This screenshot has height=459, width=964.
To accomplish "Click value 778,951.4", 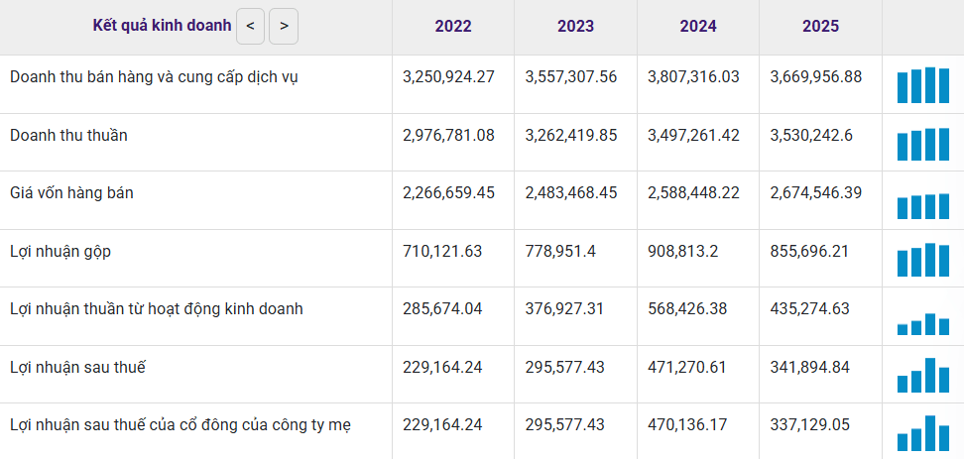I will (x=560, y=251).
